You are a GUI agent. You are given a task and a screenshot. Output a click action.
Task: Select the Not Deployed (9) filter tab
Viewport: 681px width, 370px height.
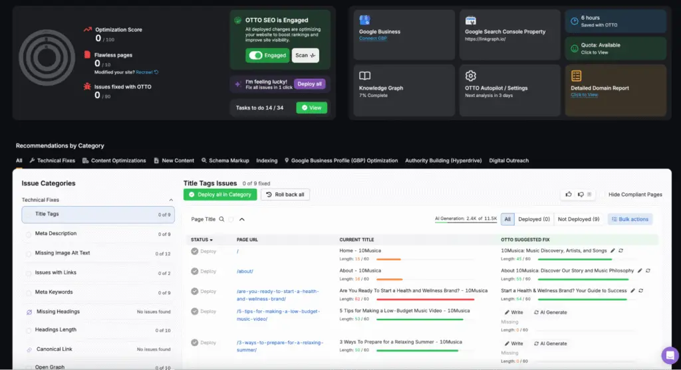579,219
